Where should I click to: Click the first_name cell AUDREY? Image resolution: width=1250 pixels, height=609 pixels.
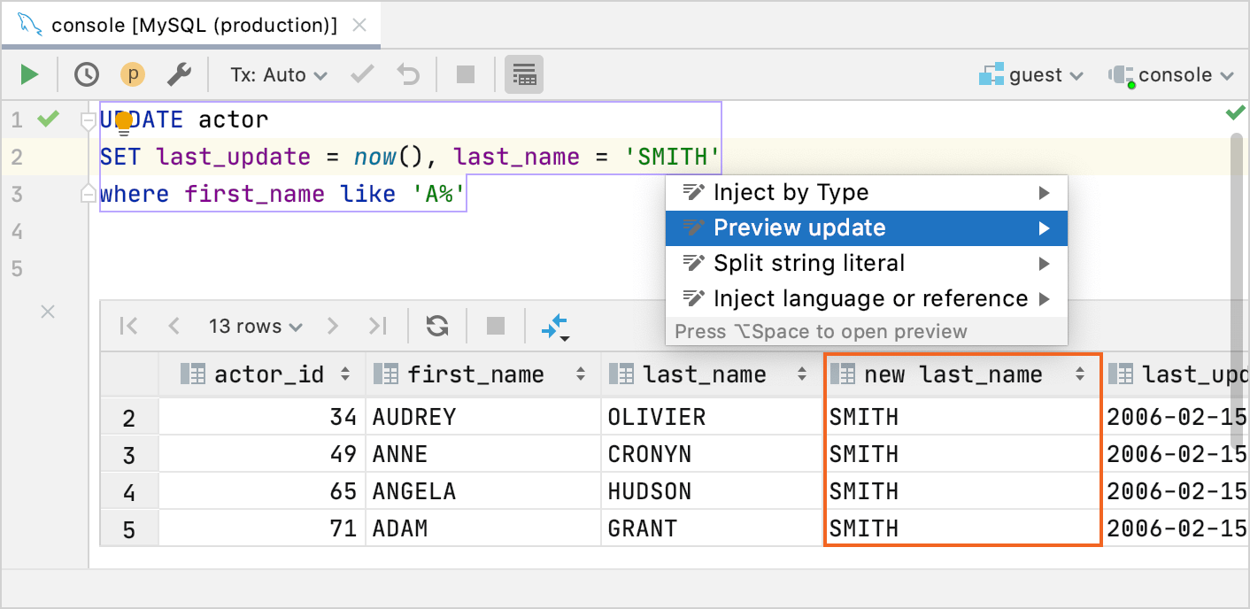[483, 417]
